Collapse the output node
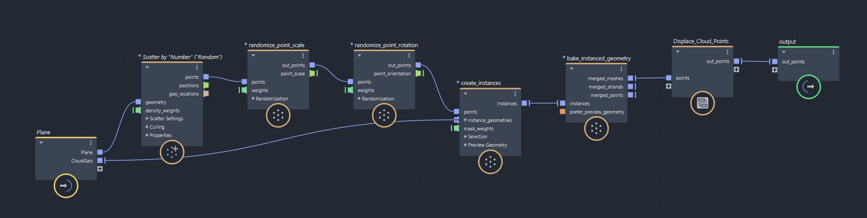This screenshot has width=867, height=218. (784, 52)
